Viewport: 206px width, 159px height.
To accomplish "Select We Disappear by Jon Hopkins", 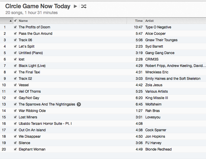I will (30, 136).
